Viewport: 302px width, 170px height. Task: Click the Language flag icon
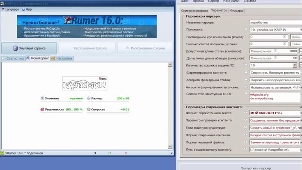[3, 9]
